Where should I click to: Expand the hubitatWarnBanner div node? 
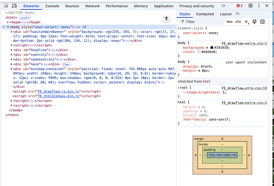(x=12, y=32)
